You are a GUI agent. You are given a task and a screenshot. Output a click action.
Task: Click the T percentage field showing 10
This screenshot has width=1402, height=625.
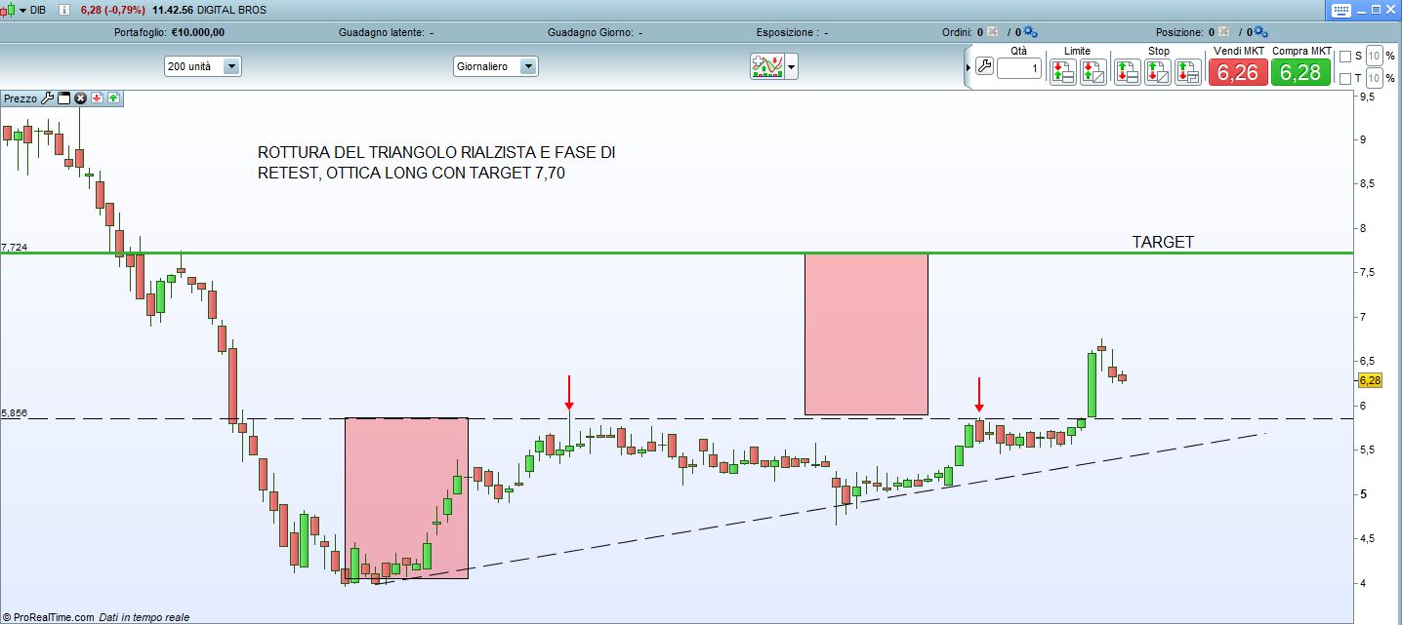tap(1374, 78)
